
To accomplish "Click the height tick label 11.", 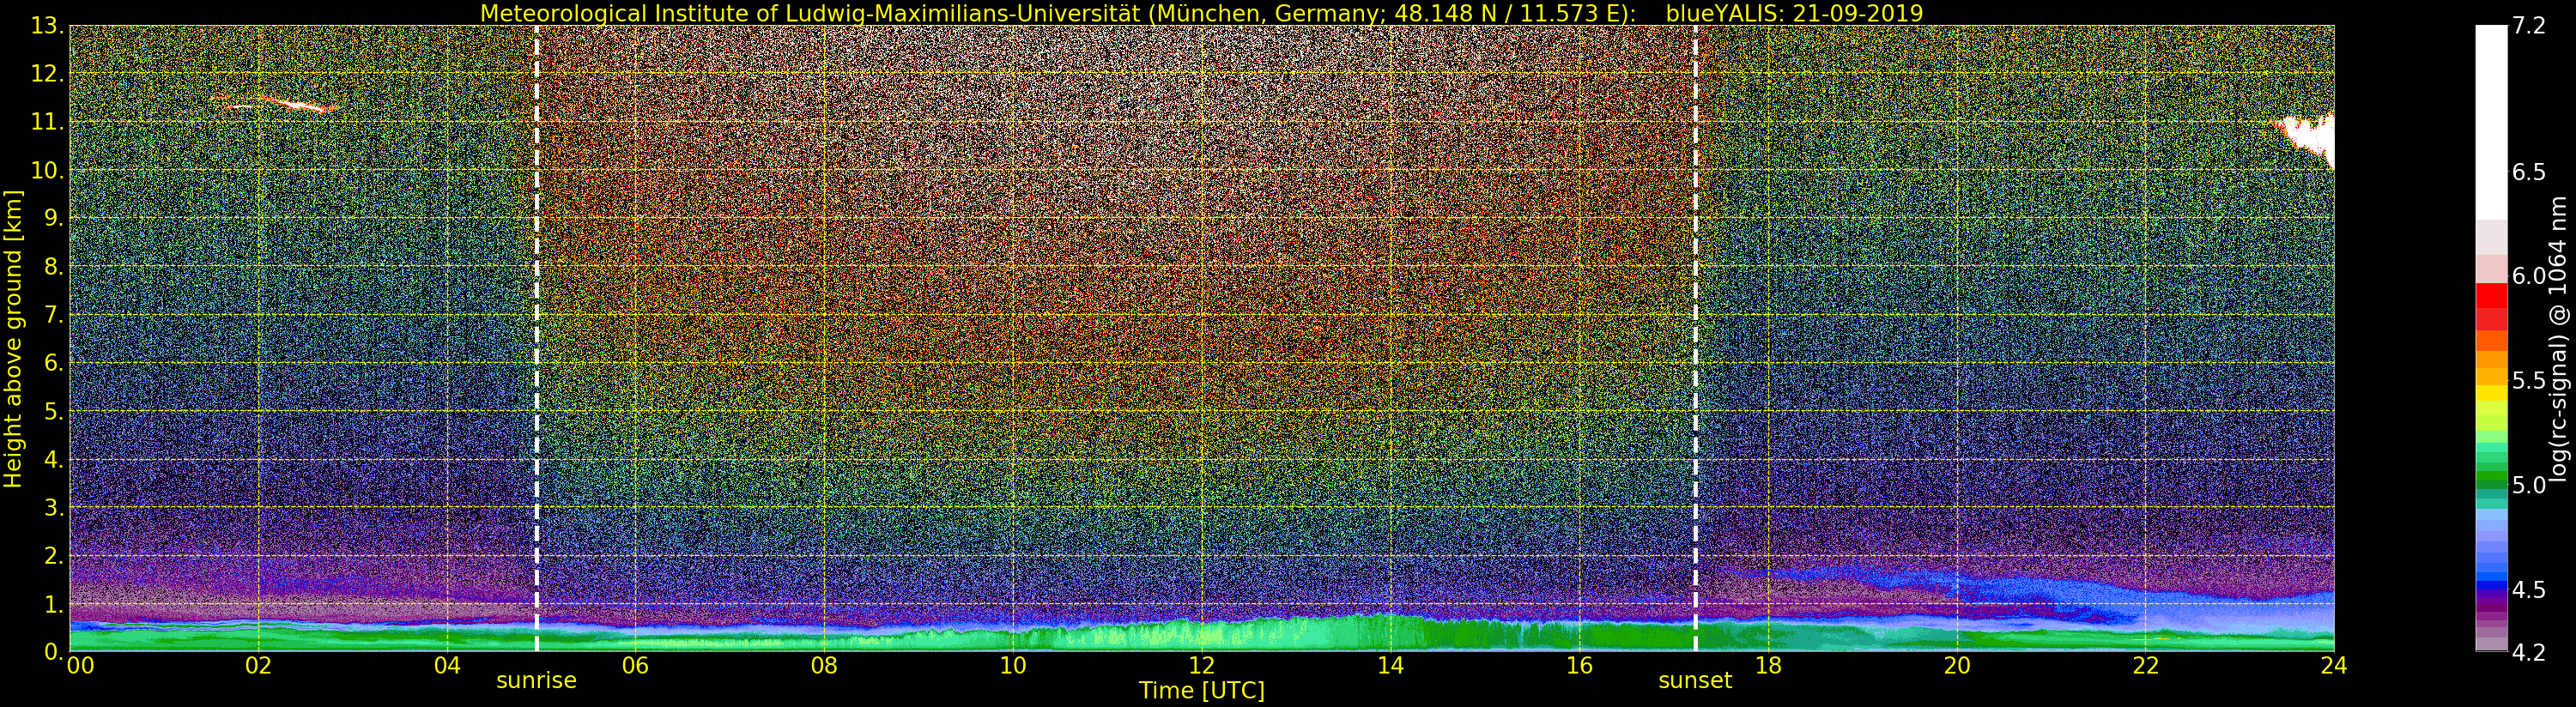I will 46,122.
